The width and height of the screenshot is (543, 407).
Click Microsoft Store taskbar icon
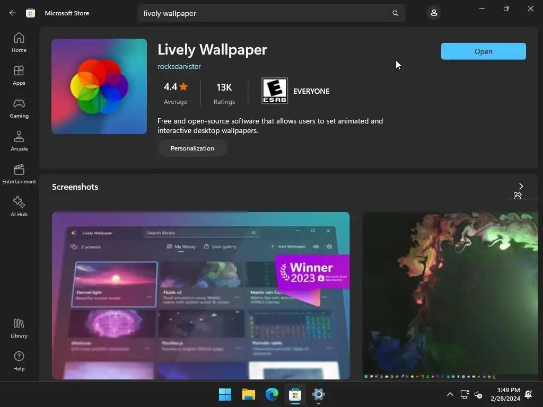[295, 394]
